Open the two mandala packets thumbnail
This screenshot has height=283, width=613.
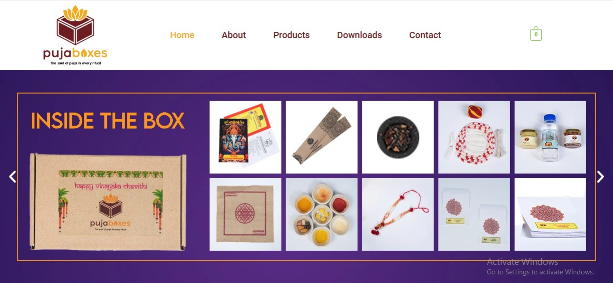pyautogui.click(x=474, y=214)
